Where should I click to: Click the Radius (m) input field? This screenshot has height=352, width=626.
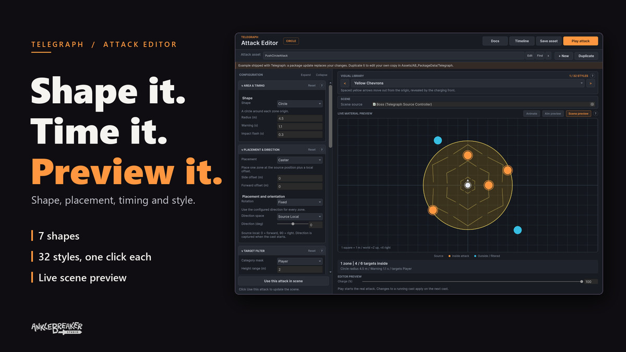point(299,118)
